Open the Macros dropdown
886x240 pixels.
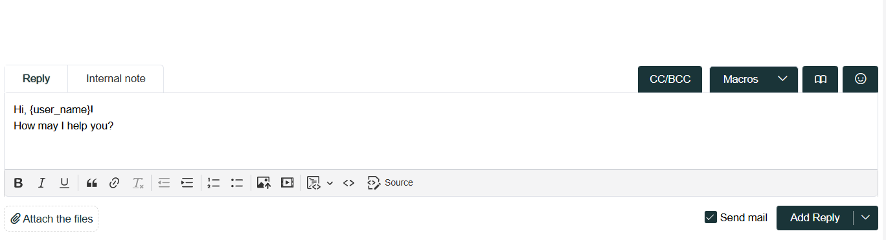click(x=754, y=79)
